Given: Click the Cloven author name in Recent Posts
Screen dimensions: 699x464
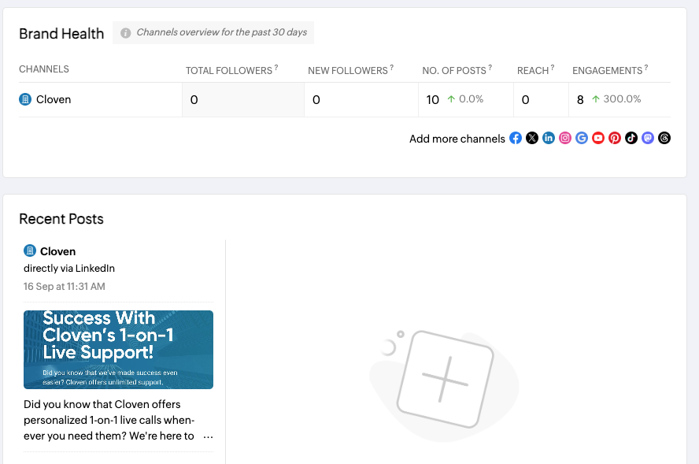Looking at the screenshot, I should pos(57,251).
